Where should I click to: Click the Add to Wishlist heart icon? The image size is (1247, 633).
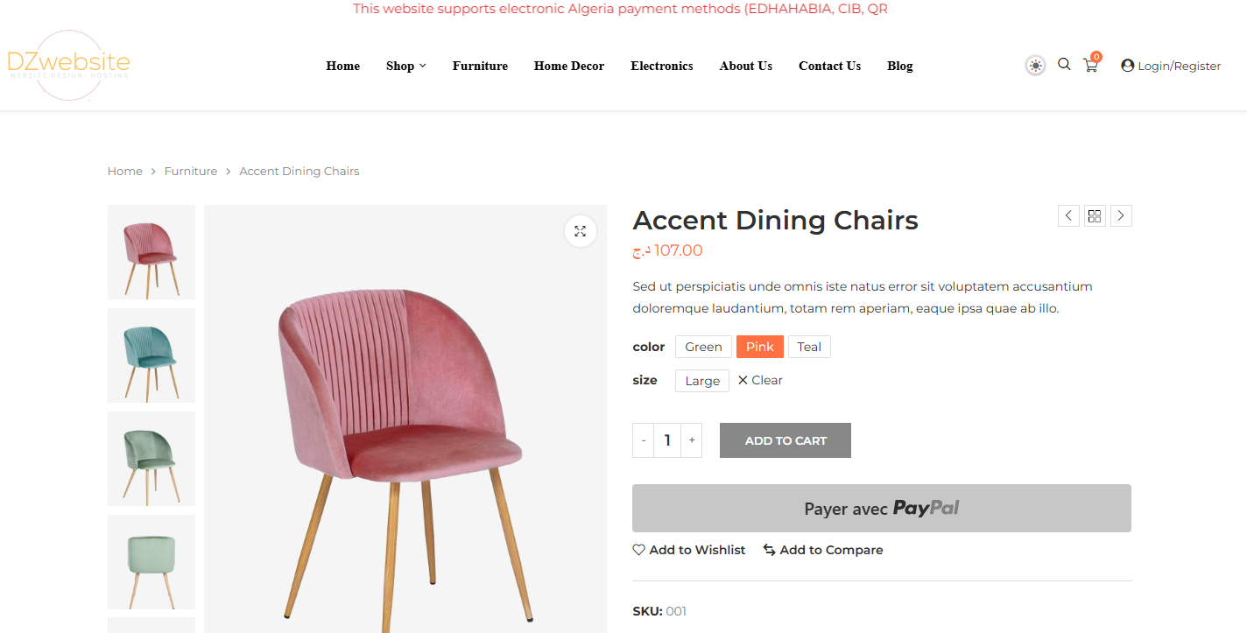coord(639,550)
